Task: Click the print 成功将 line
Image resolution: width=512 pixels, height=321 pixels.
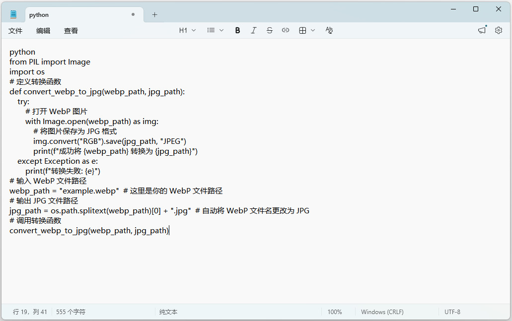Action: tap(115, 151)
